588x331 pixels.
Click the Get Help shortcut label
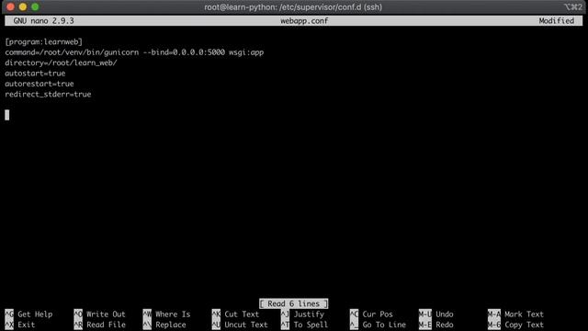coord(35,314)
